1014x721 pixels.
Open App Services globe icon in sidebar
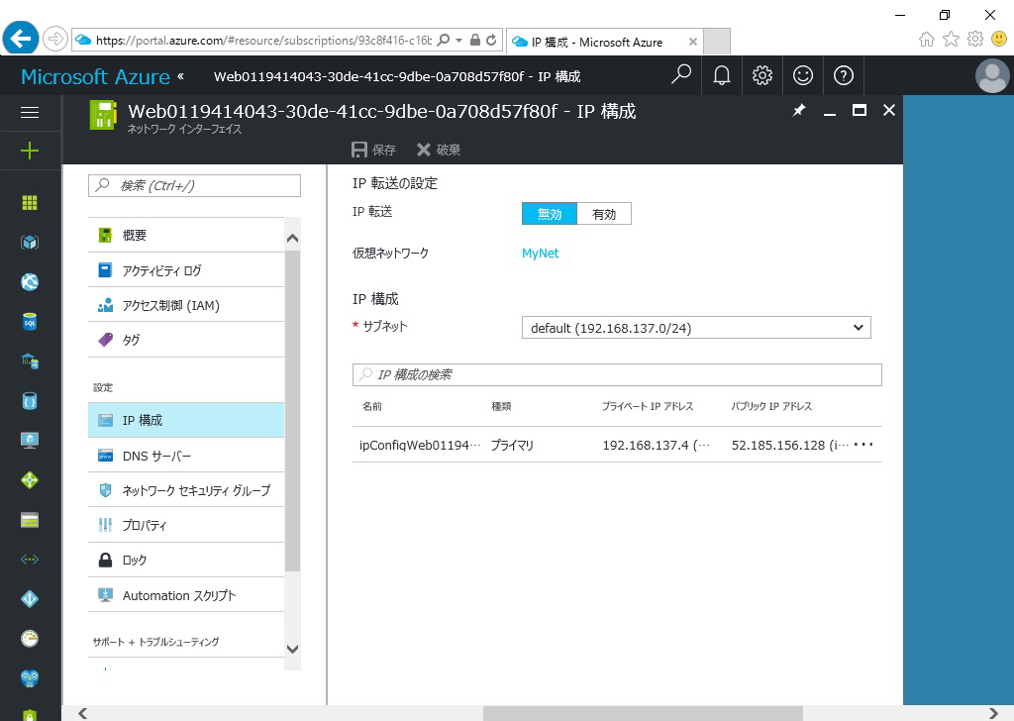coord(30,282)
